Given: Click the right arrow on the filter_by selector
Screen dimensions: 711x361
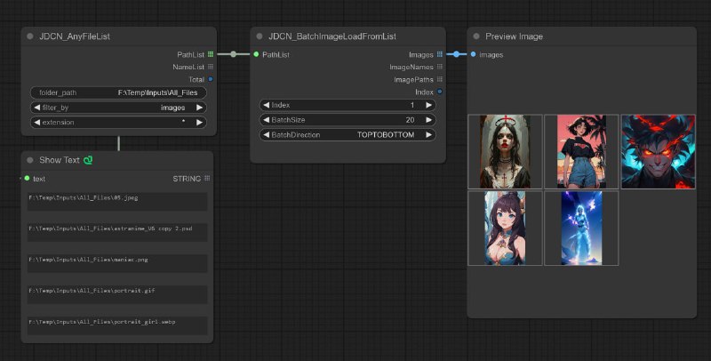Looking at the screenshot, I should click(199, 108).
